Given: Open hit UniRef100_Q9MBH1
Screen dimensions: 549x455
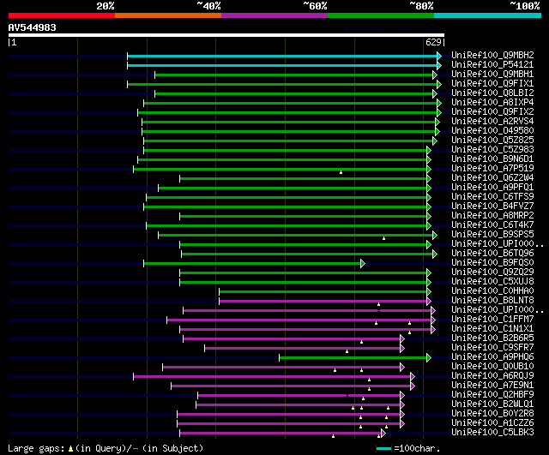Looking at the screenshot, I should click(492, 74).
